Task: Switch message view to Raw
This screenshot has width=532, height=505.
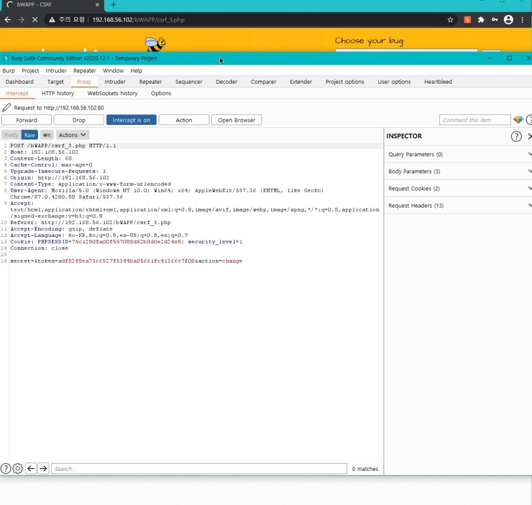Action: tap(30, 135)
